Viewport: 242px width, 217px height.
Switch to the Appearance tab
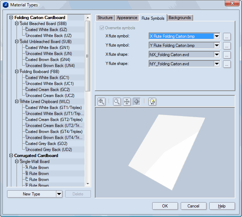[127, 18]
